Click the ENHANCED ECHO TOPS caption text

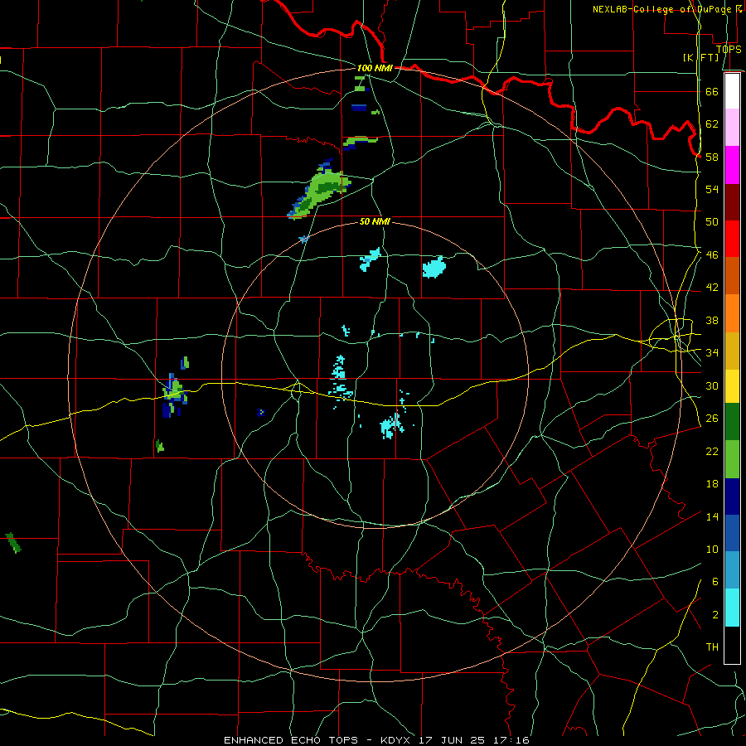tap(290, 740)
